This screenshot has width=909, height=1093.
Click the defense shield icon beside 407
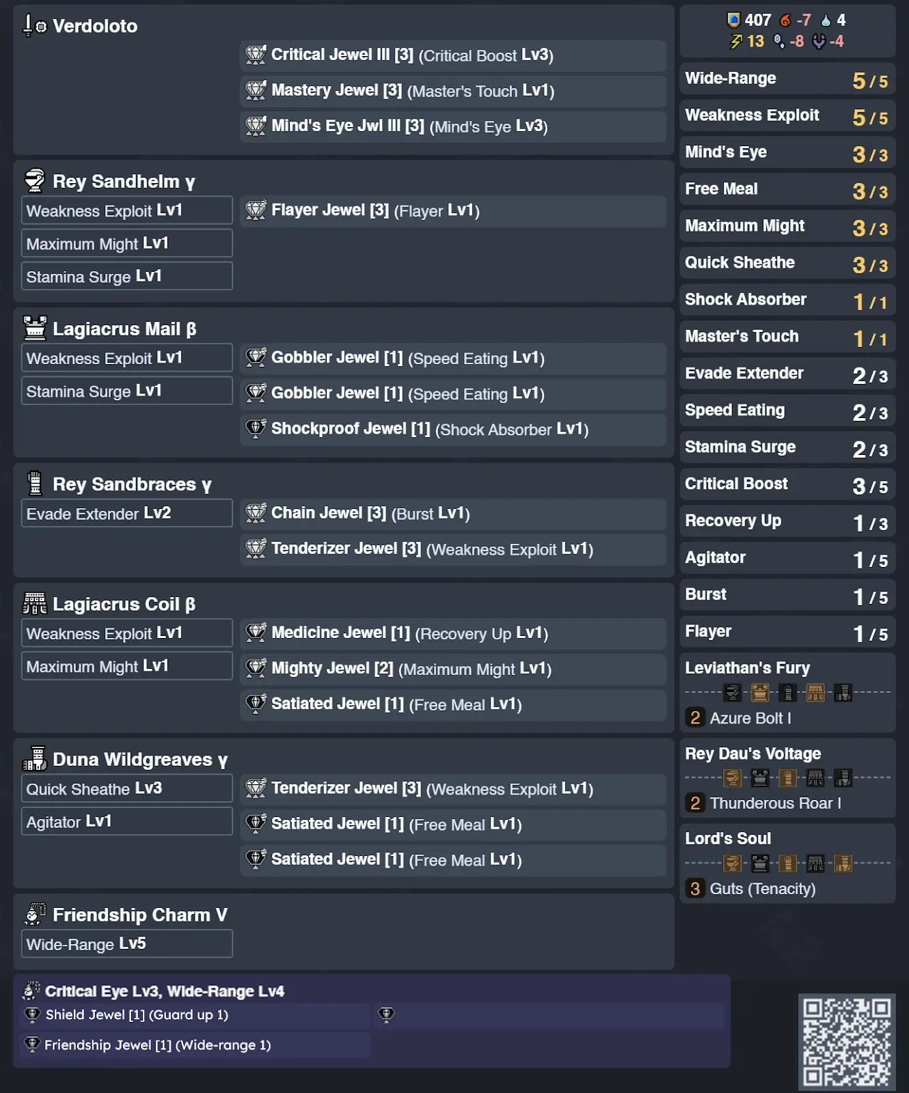(733, 20)
